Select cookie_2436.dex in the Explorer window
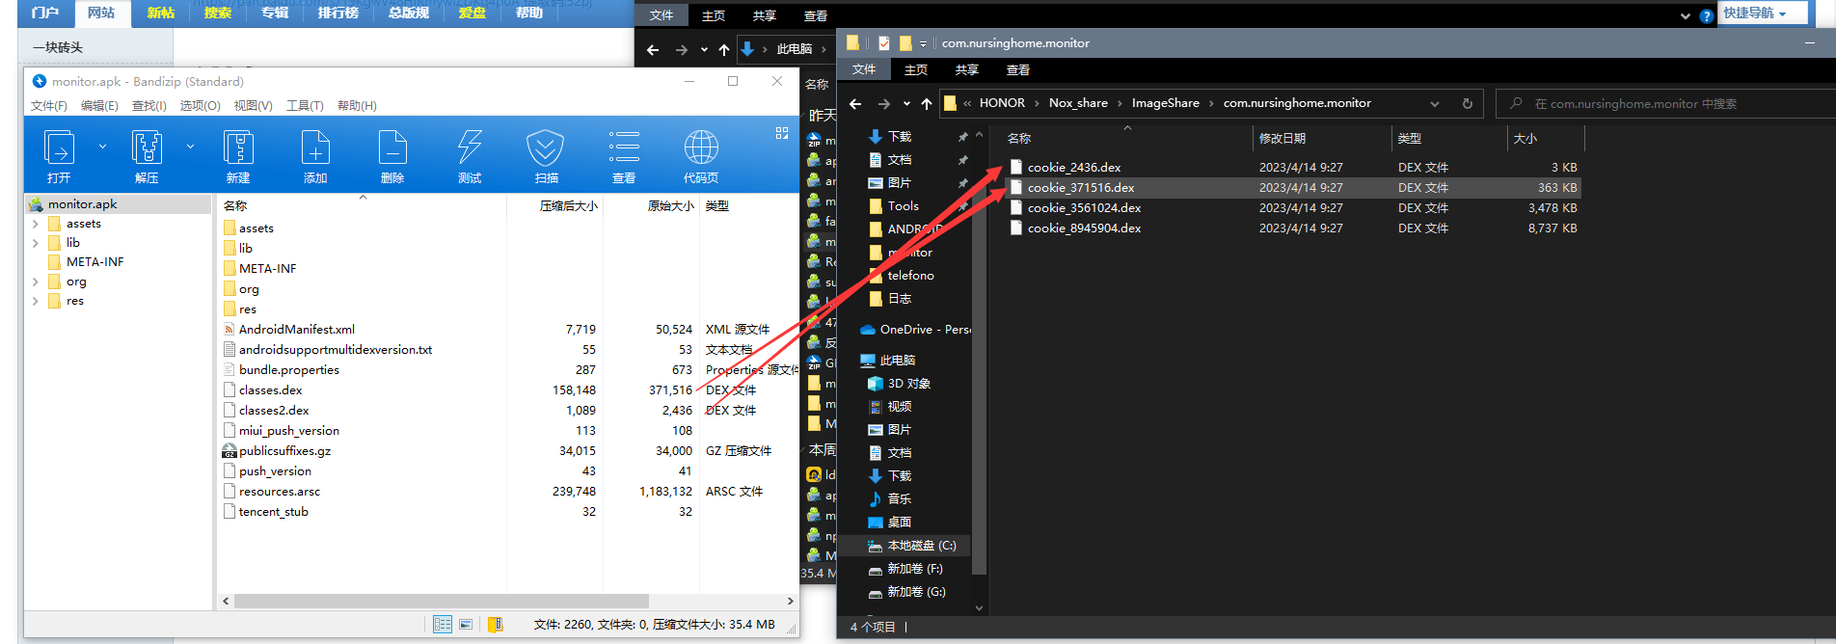 point(1074,168)
